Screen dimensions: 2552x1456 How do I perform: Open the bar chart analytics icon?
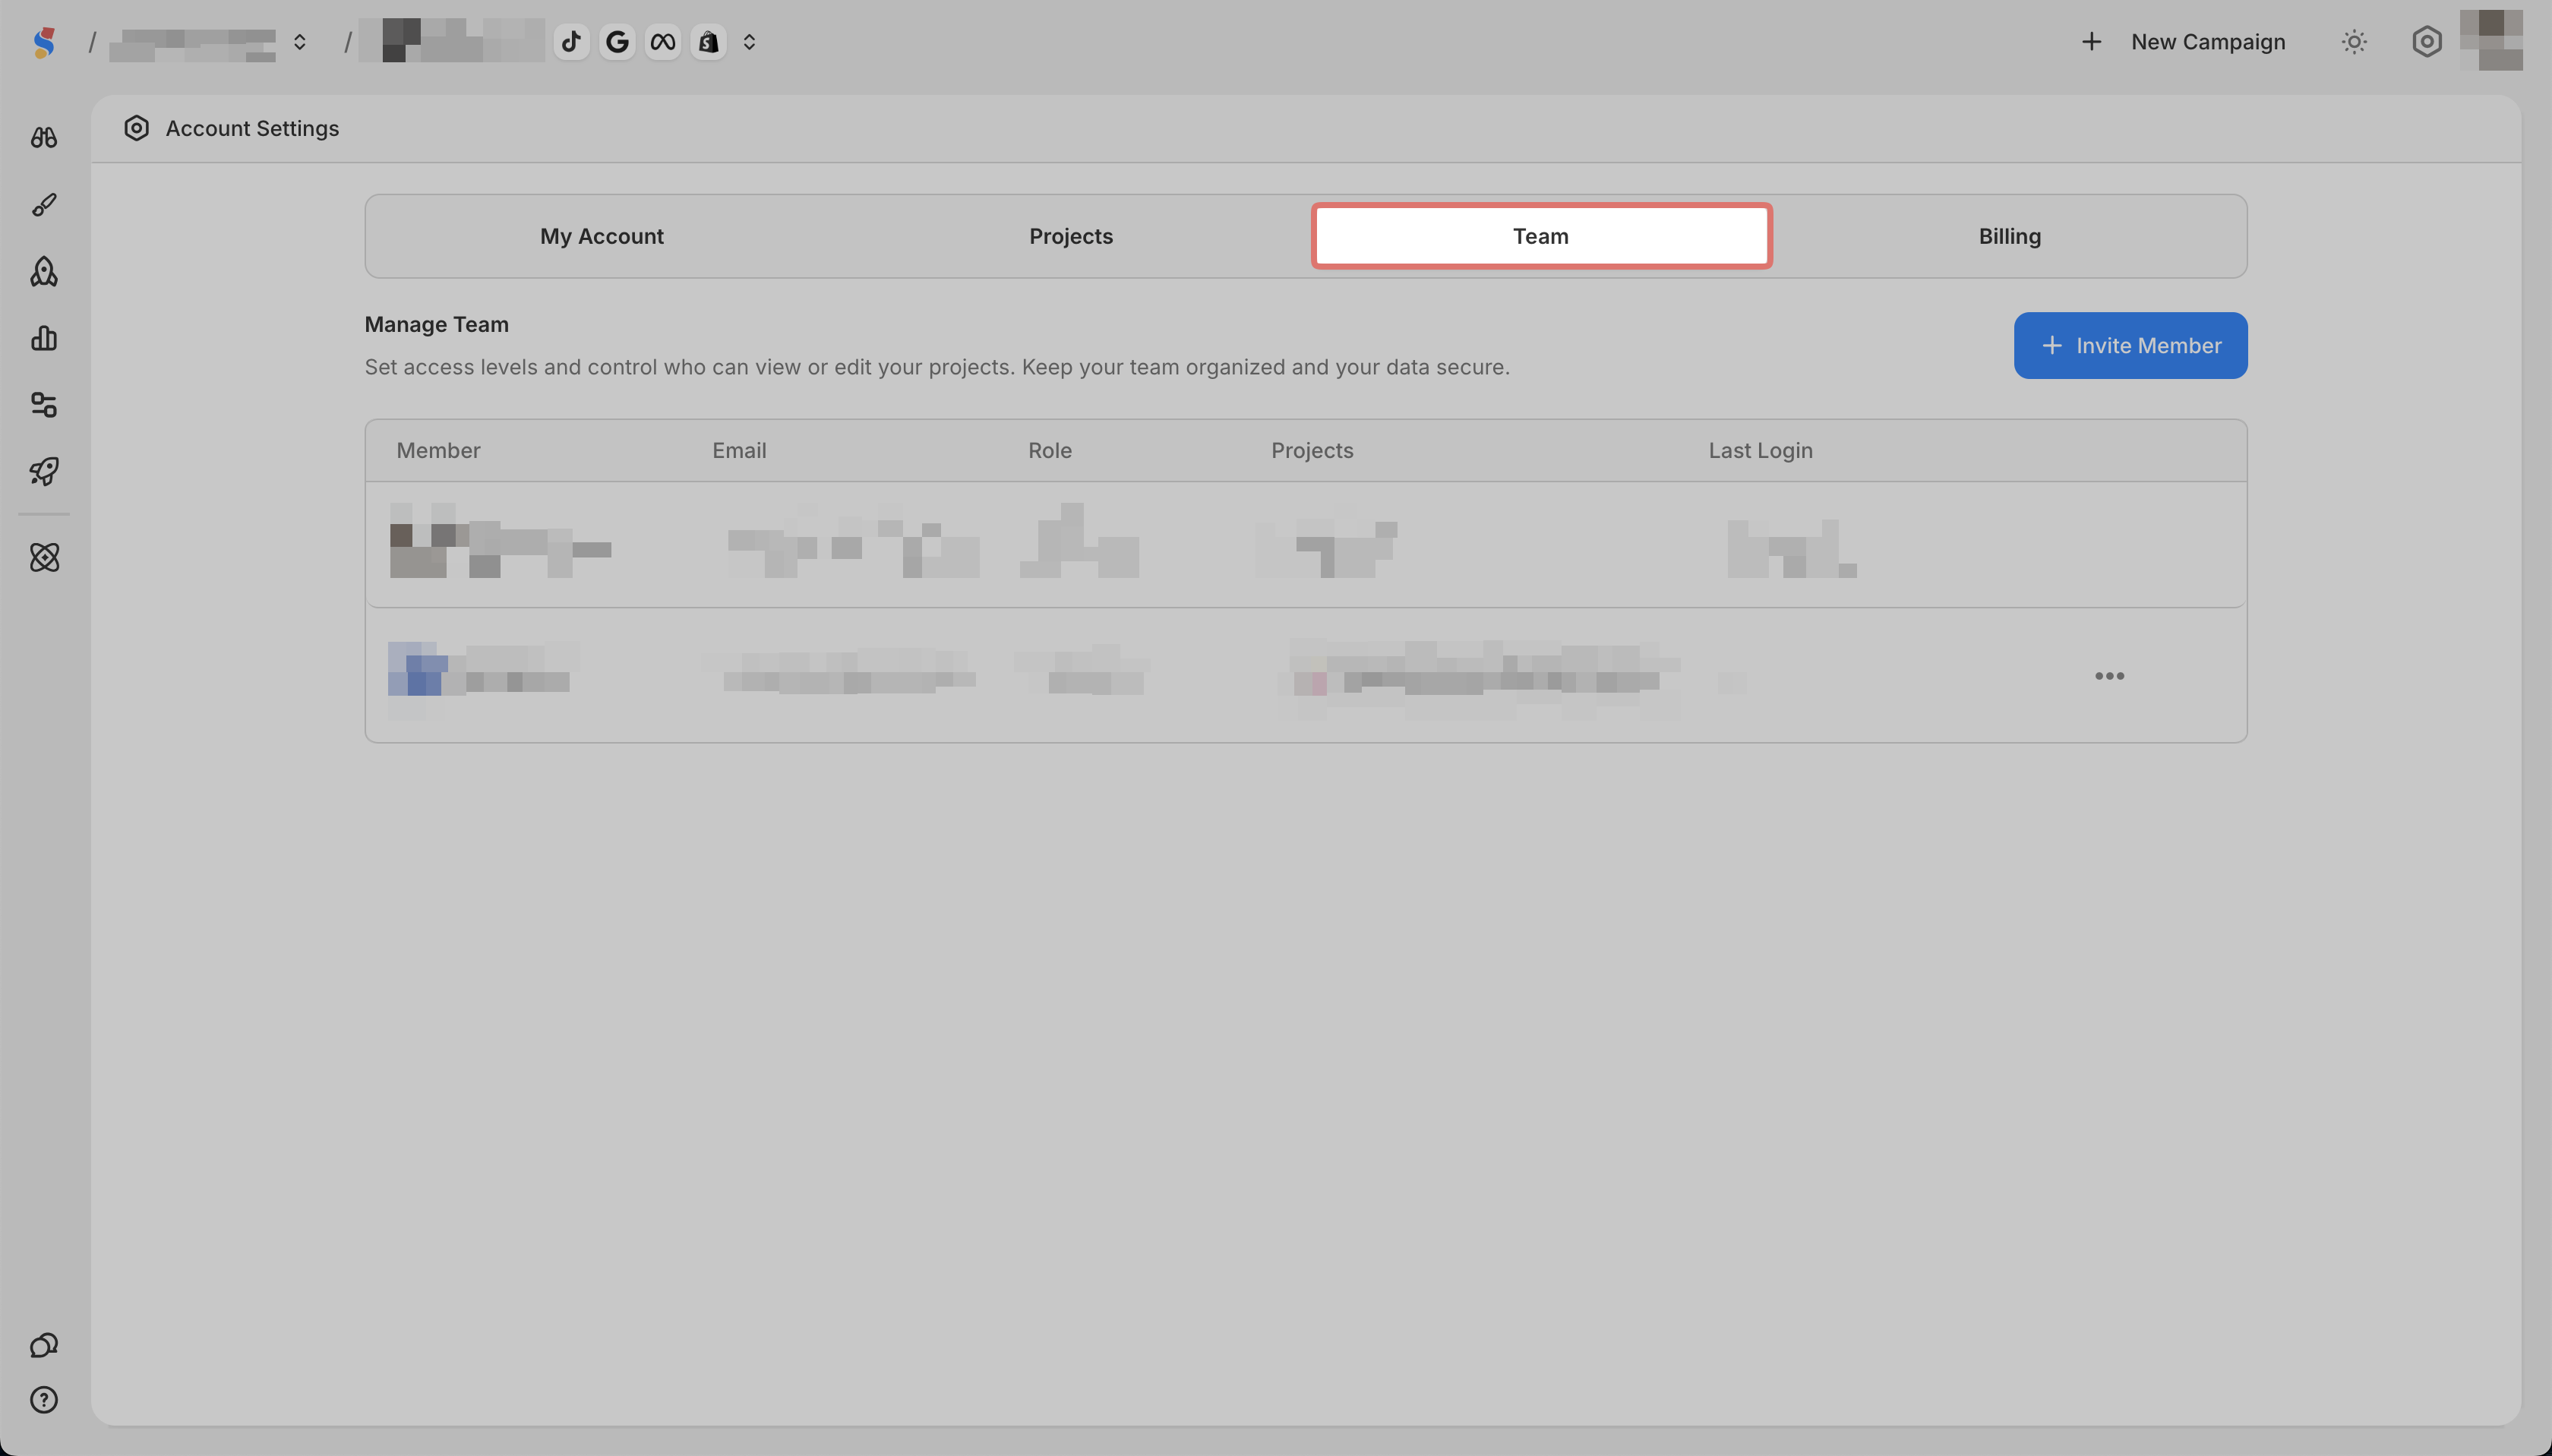(x=44, y=338)
